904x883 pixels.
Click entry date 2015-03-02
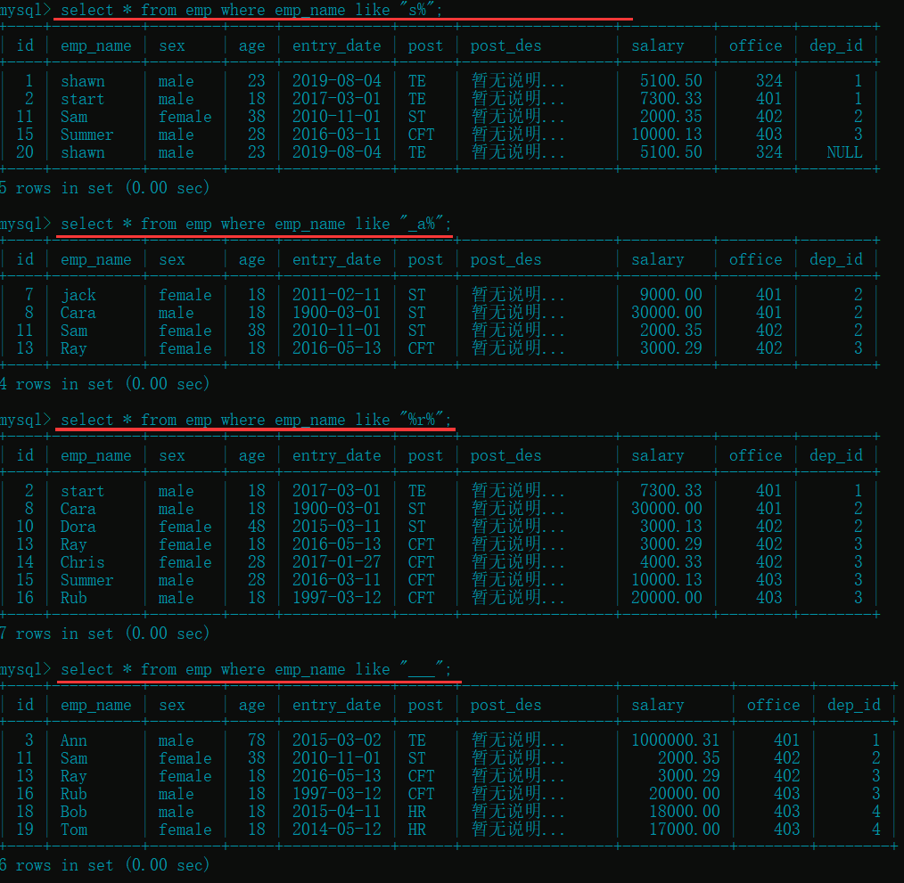point(337,740)
